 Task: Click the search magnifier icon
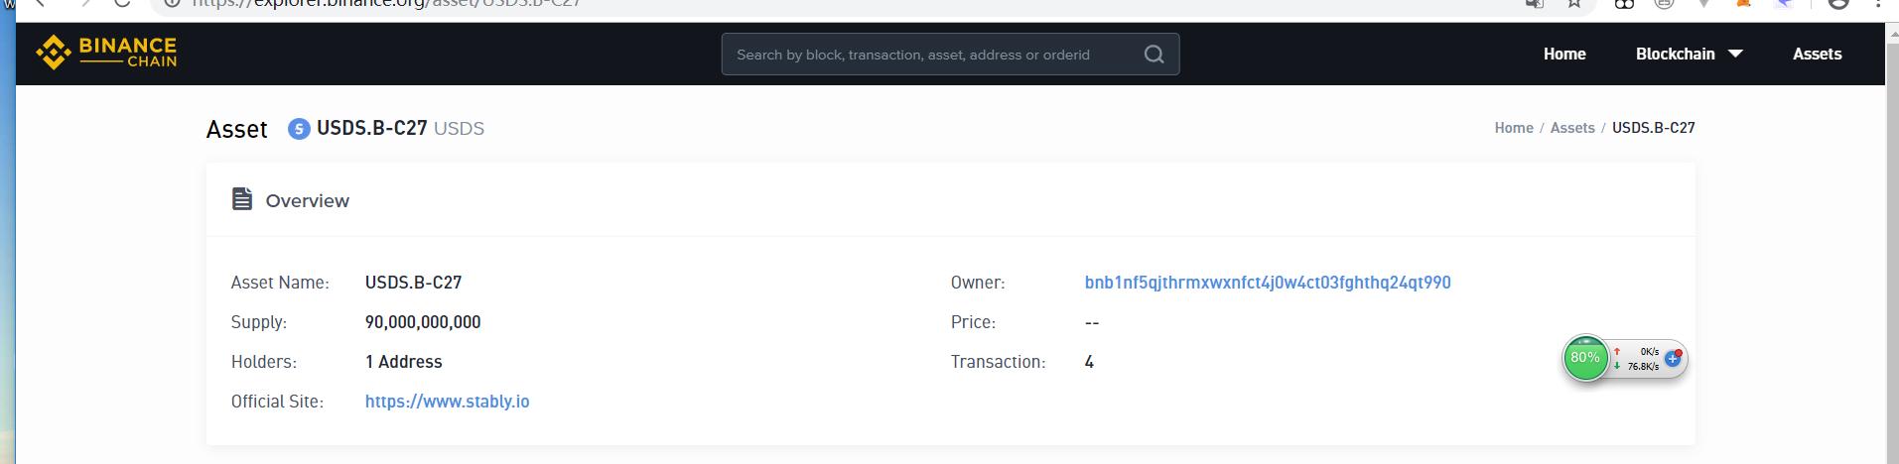[x=1153, y=55]
